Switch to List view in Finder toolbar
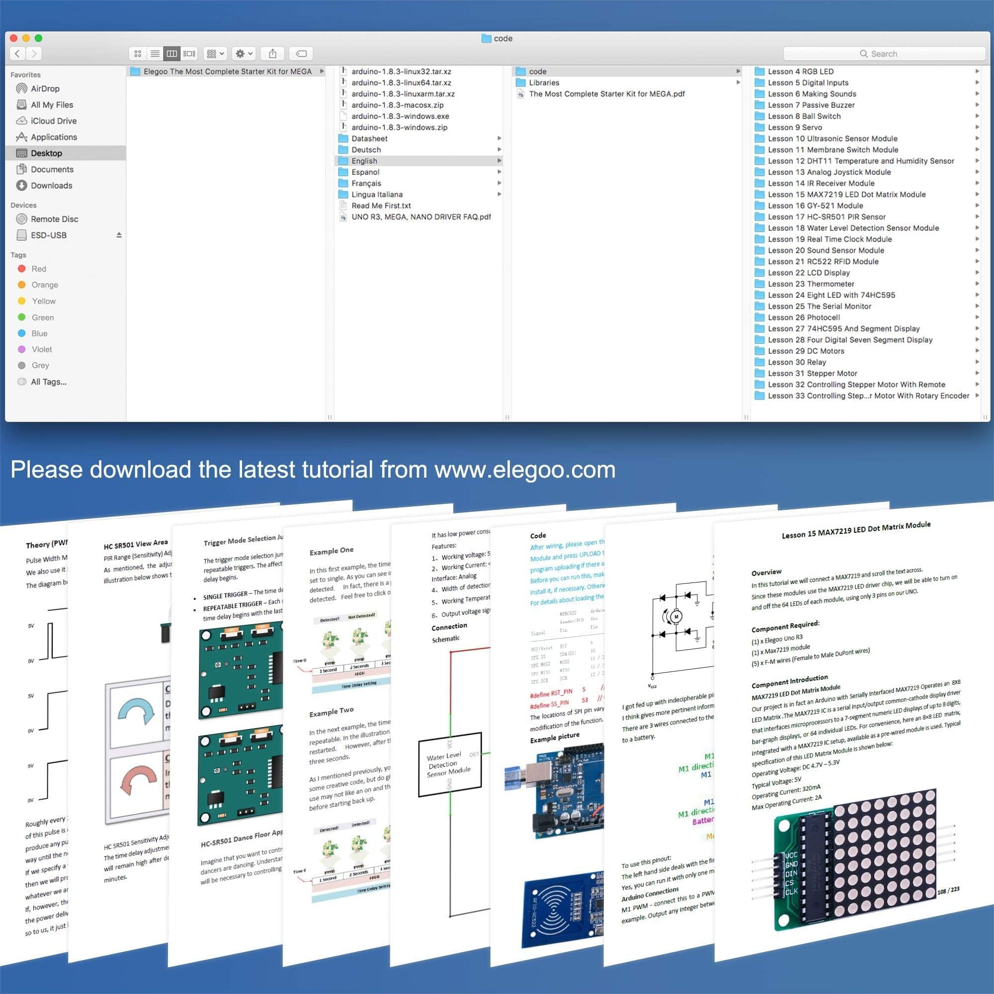 coord(155,54)
